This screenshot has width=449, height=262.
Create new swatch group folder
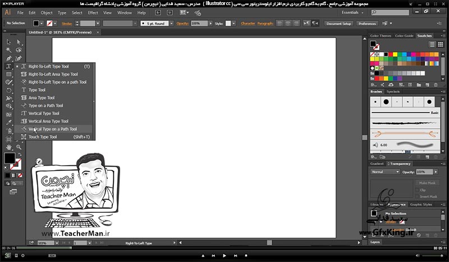[x=419, y=85]
